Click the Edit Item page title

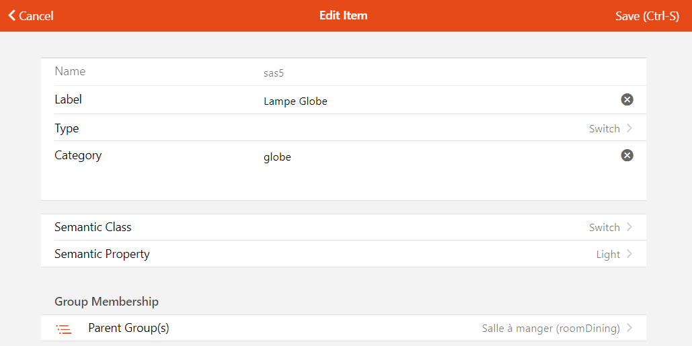pyautogui.click(x=343, y=15)
